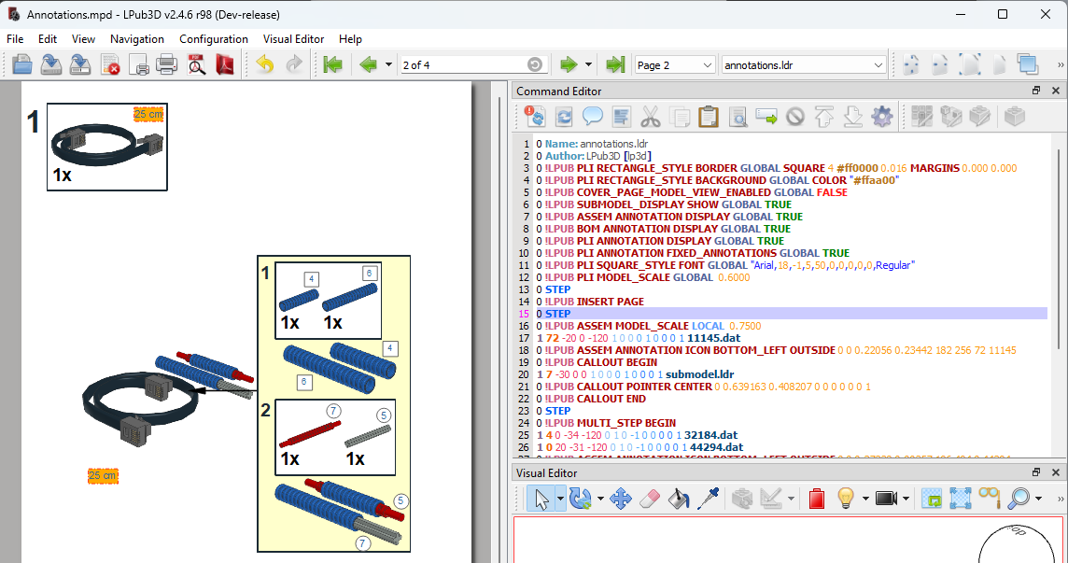
Task: Click the Save As icon
Action: pyautogui.click(x=79, y=64)
